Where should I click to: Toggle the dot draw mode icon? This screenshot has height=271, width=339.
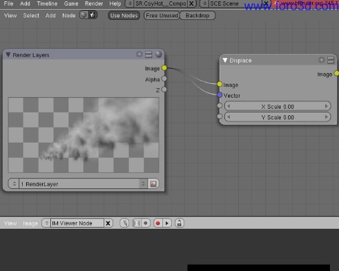[x=146, y=223]
